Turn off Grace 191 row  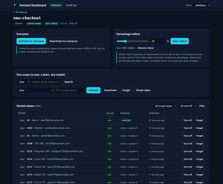coord(188,167)
